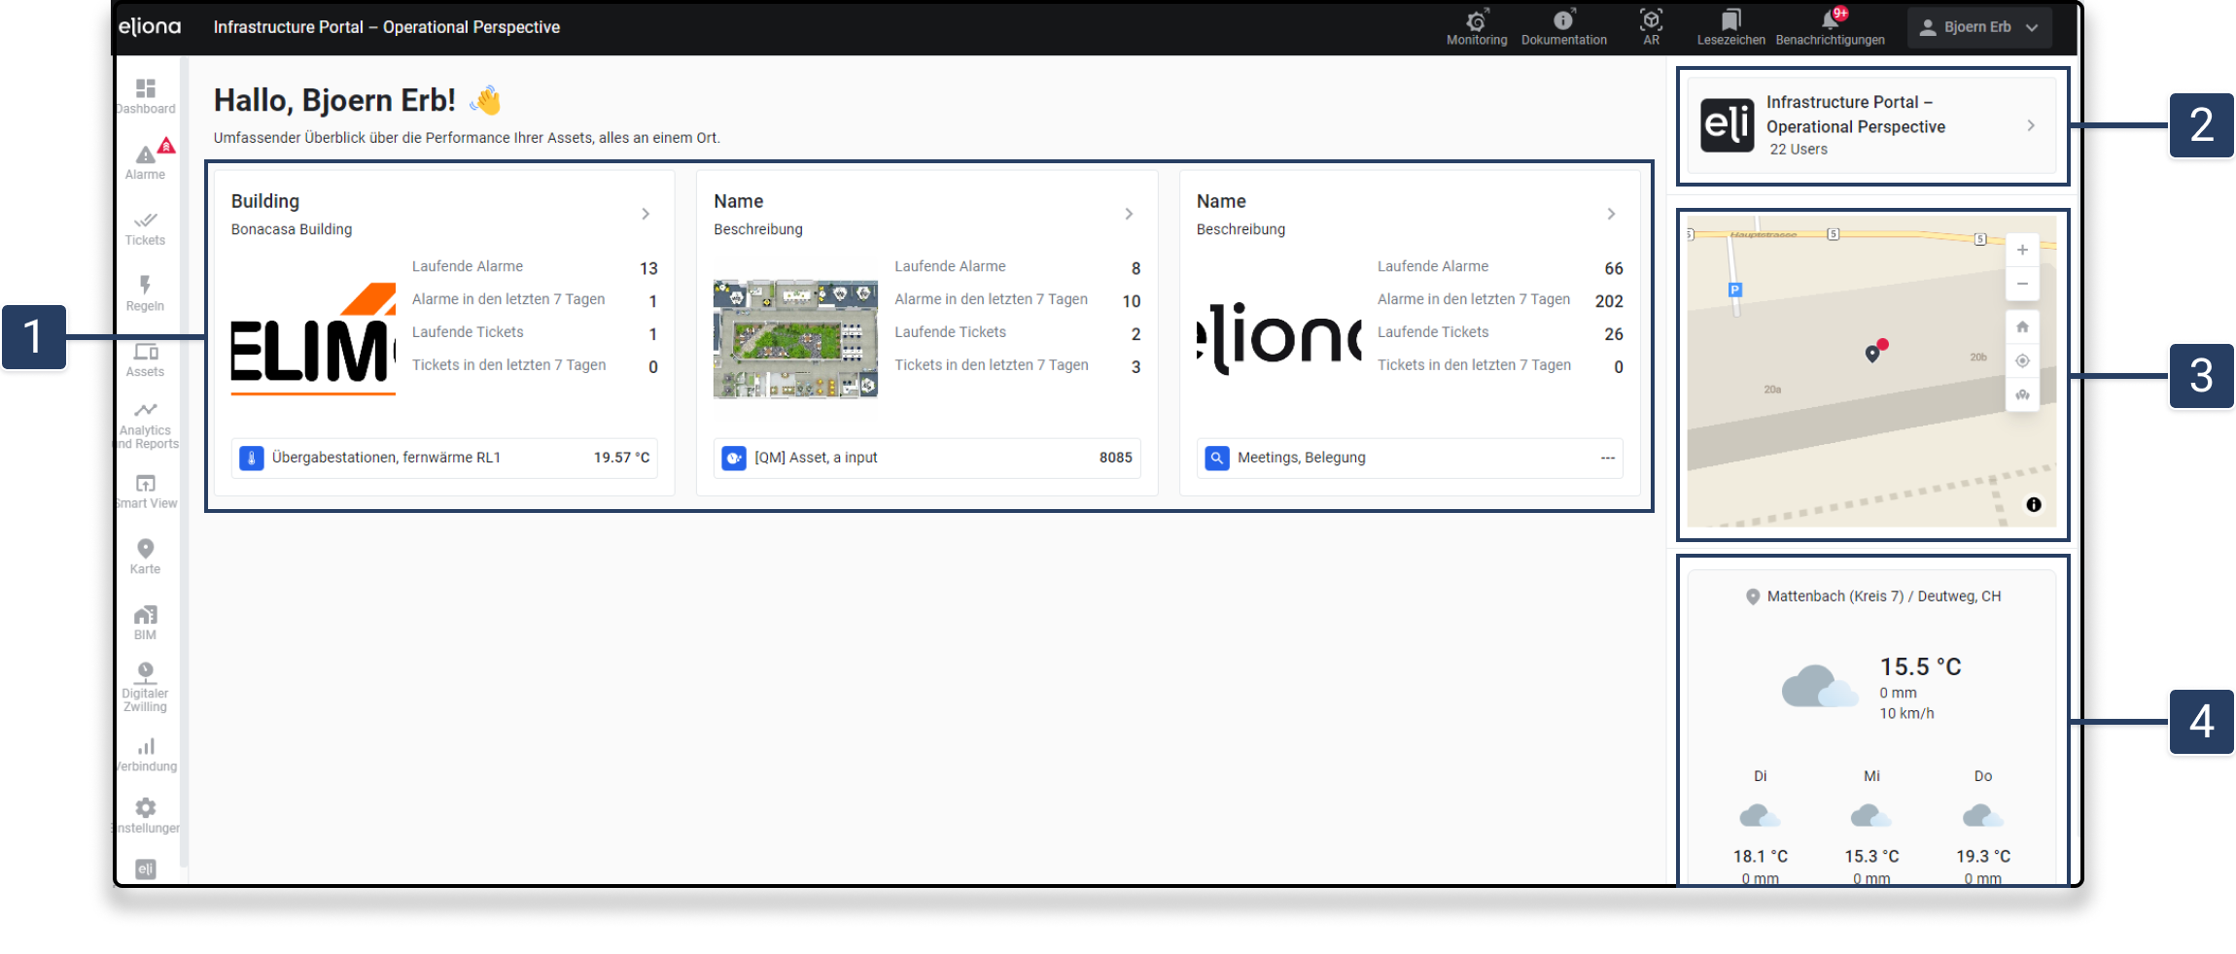Click the map zoom out minus button

(2022, 284)
